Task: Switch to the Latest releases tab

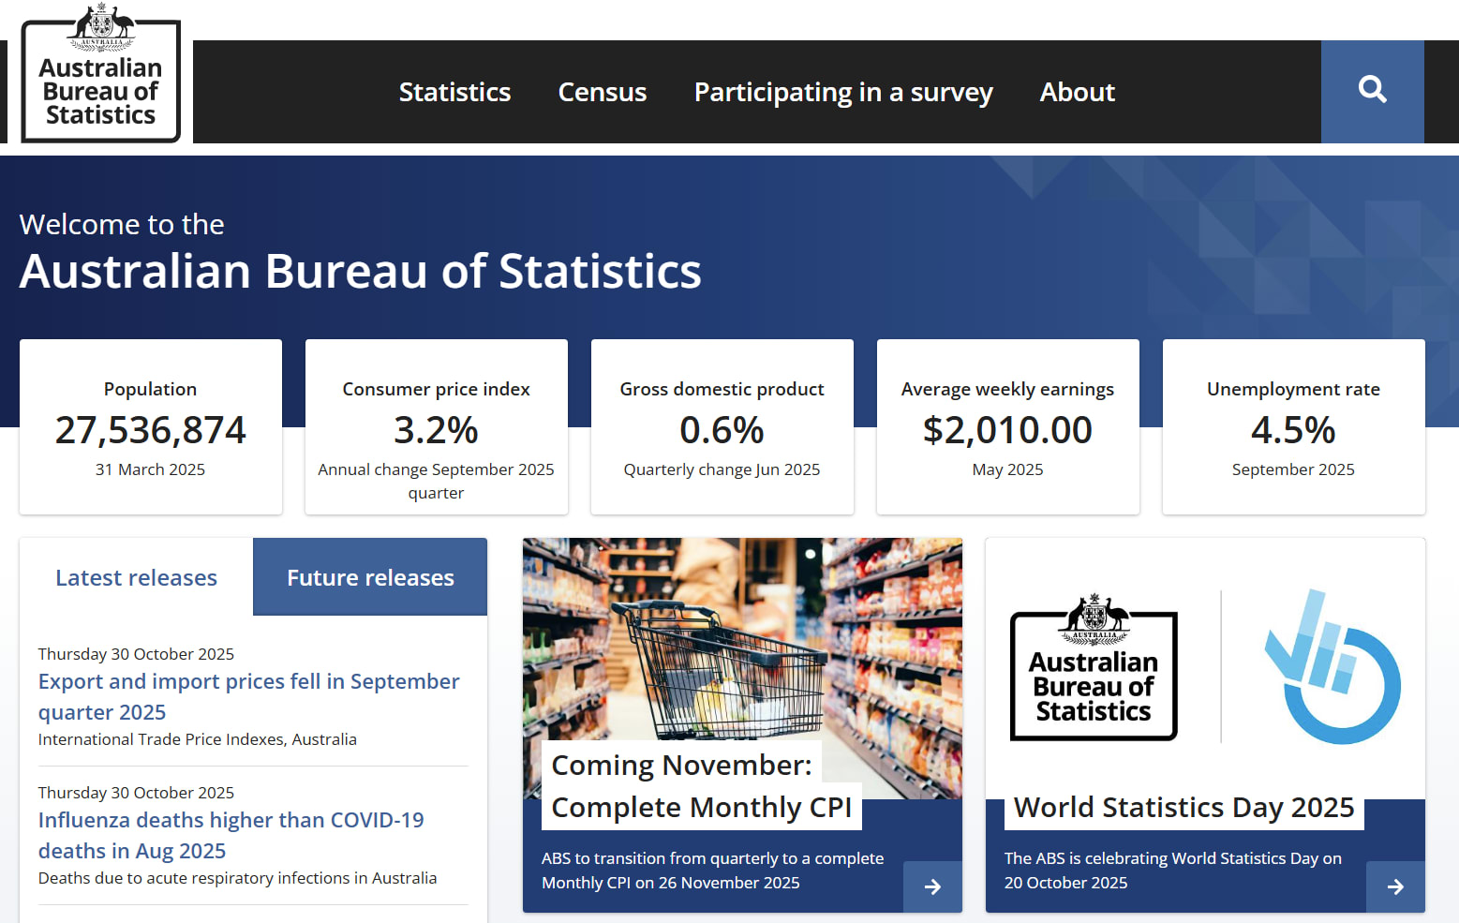Action: [136, 577]
